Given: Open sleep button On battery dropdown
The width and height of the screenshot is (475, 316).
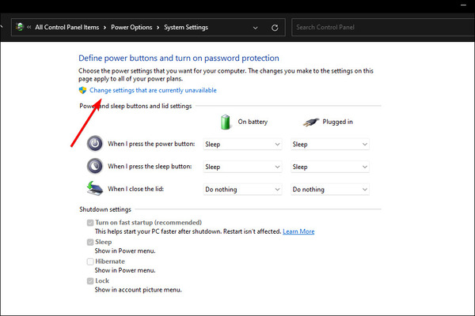Looking at the screenshot, I should point(242,167).
